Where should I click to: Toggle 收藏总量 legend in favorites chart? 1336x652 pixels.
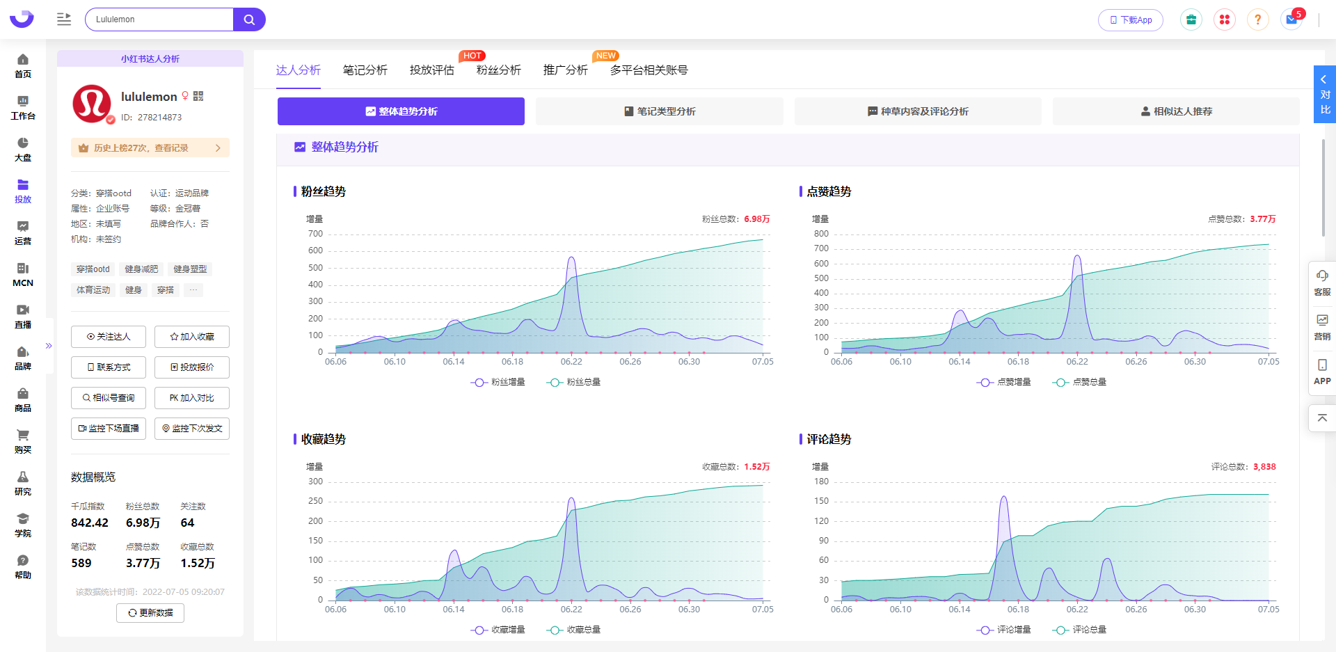point(573,630)
